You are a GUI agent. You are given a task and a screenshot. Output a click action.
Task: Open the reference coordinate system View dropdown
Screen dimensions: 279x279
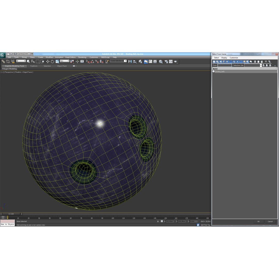[64, 61]
